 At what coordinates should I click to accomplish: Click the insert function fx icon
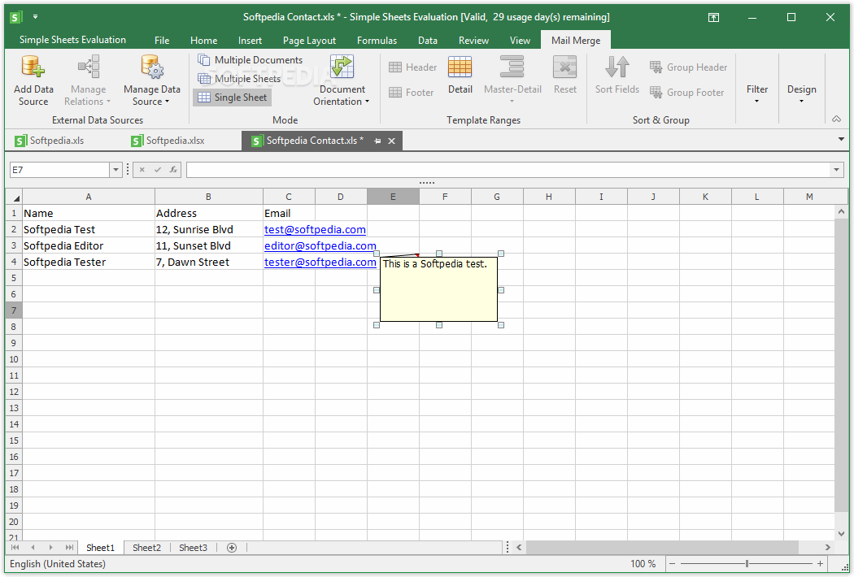(173, 170)
